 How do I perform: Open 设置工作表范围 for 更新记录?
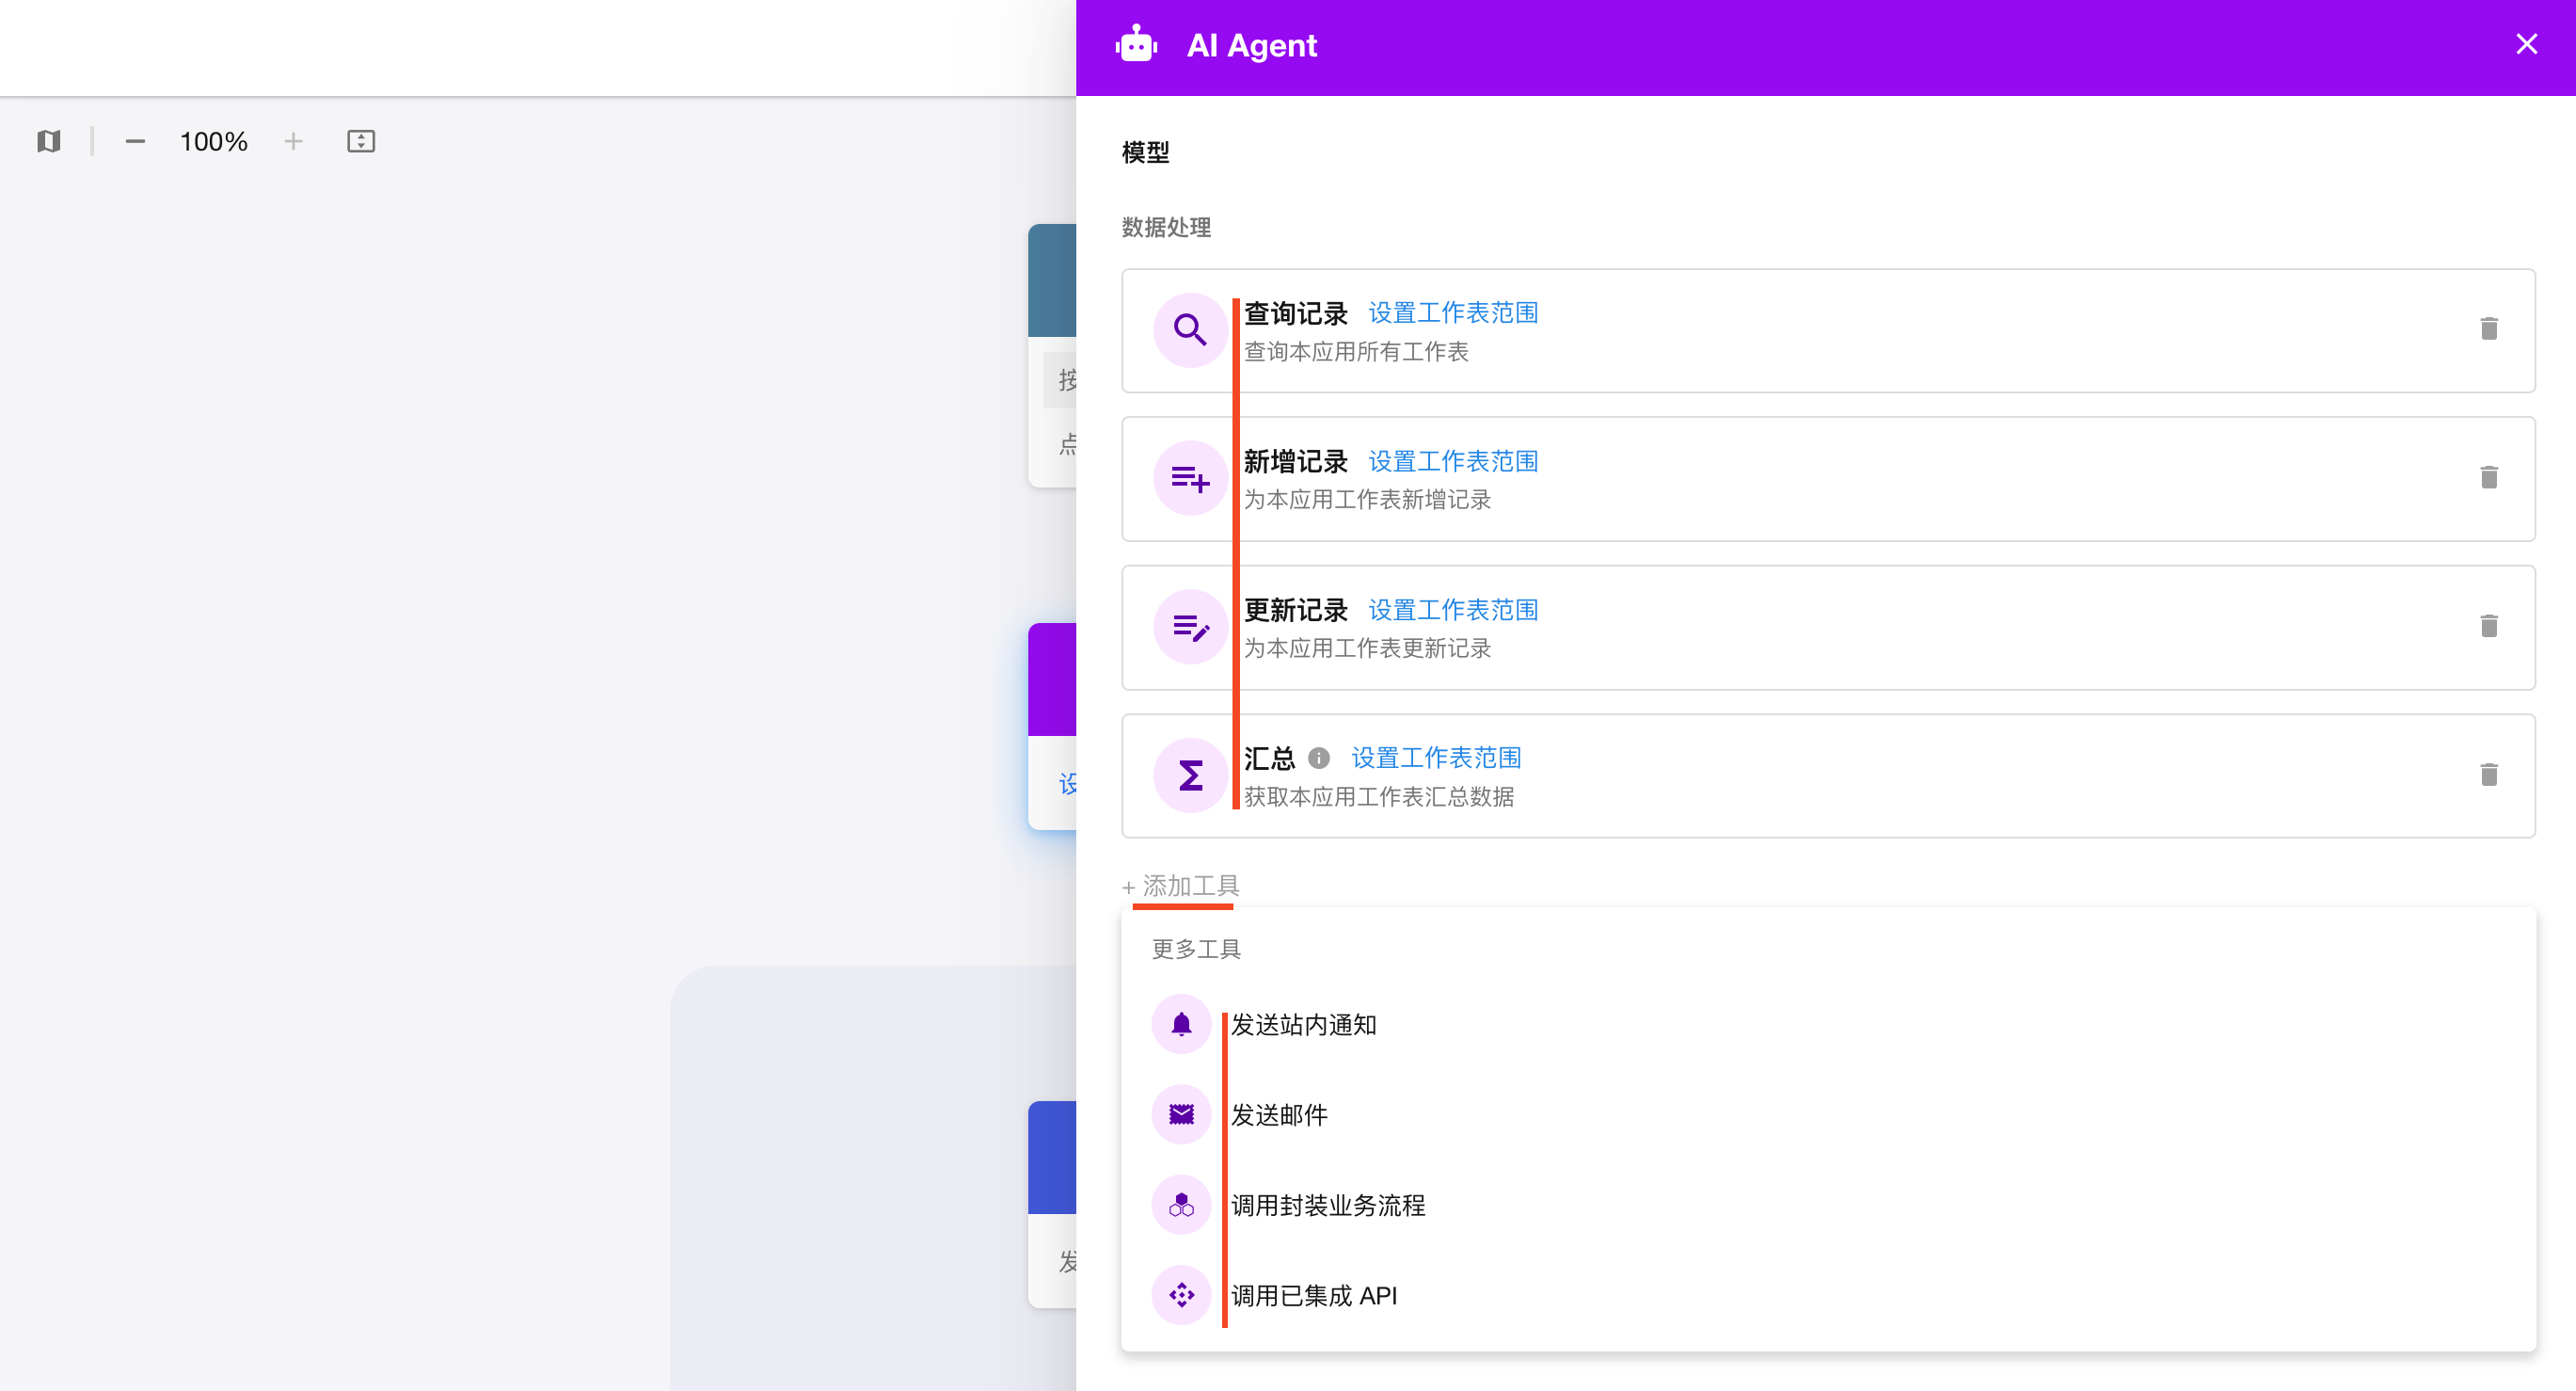[1452, 610]
